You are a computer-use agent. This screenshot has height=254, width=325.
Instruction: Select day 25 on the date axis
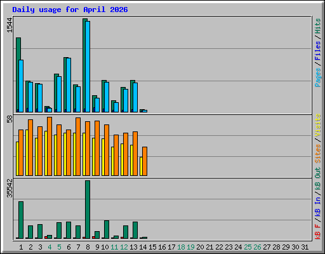click(x=248, y=247)
